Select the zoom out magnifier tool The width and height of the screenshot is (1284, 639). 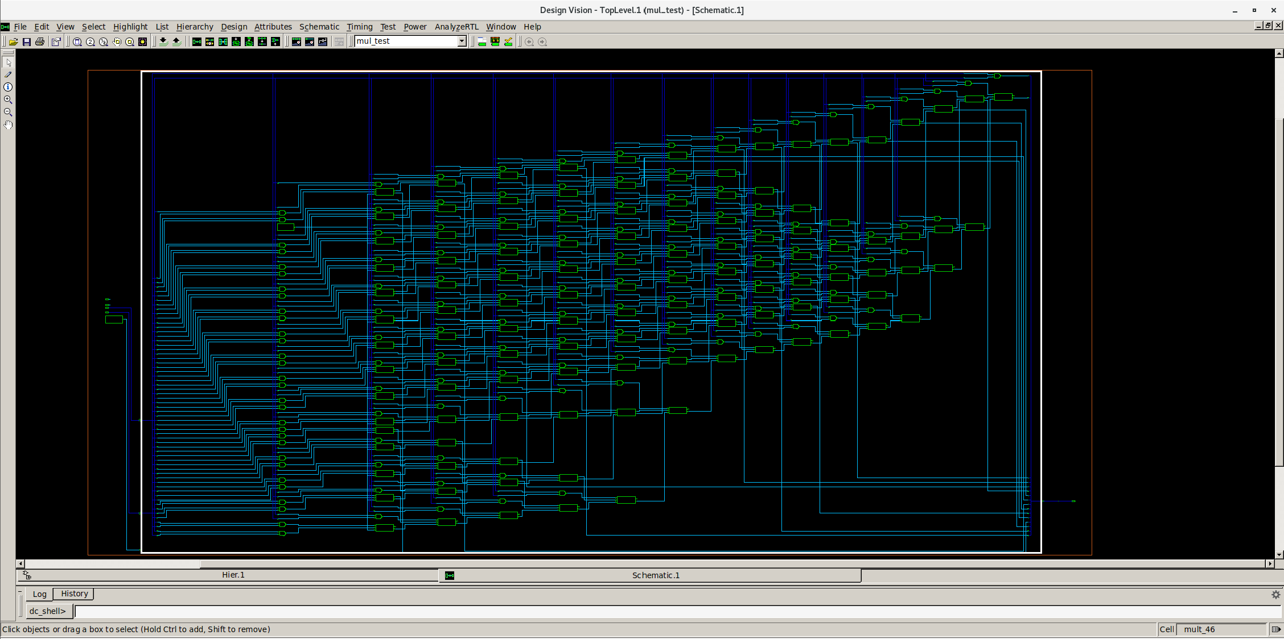(x=8, y=112)
